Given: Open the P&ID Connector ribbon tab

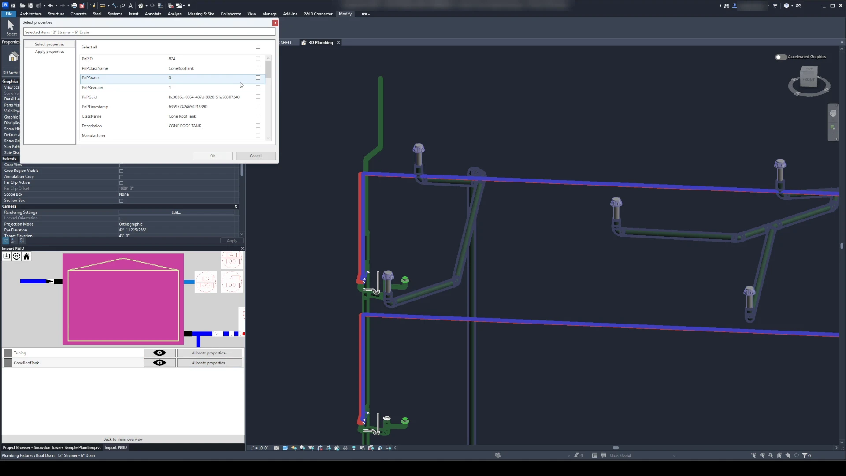Looking at the screenshot, I should [318, 14].
